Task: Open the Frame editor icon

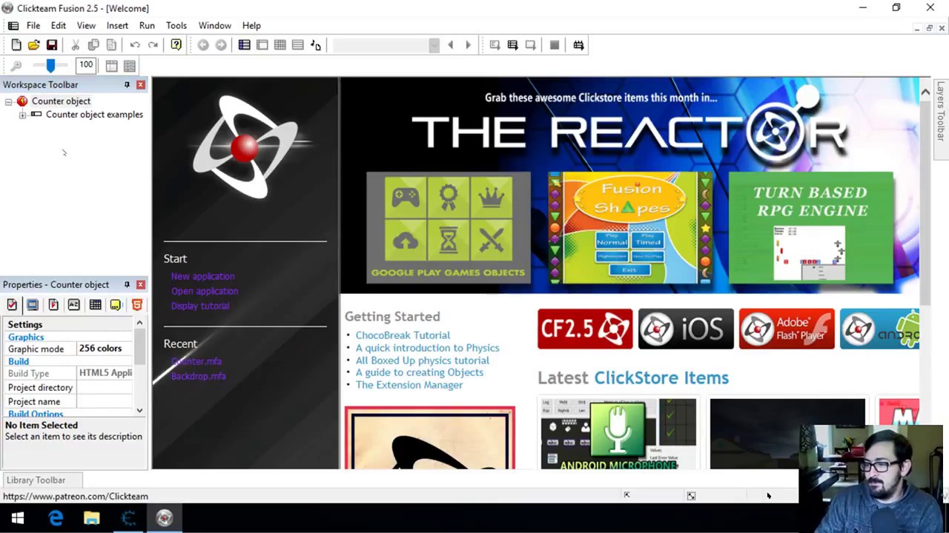Action: click(262, 45)
